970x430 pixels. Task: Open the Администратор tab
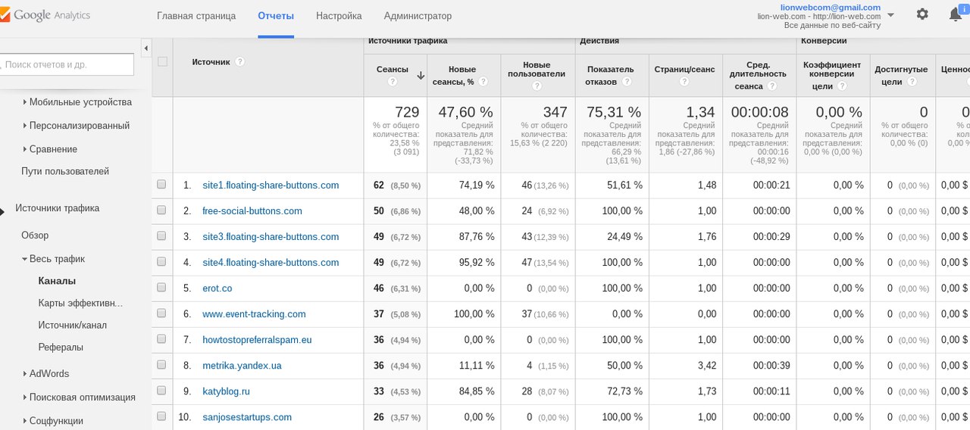418,16
